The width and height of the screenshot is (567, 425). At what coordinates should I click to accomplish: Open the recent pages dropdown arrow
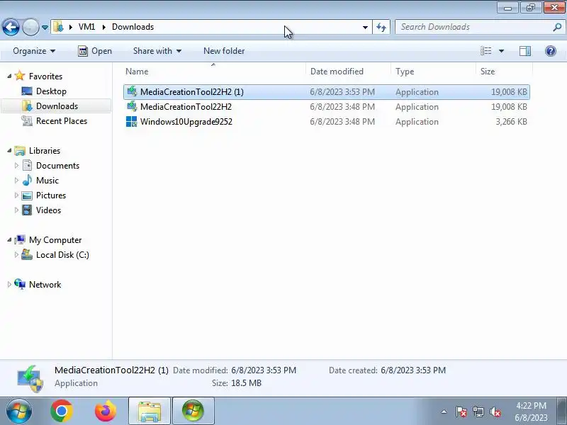[45, 28]
